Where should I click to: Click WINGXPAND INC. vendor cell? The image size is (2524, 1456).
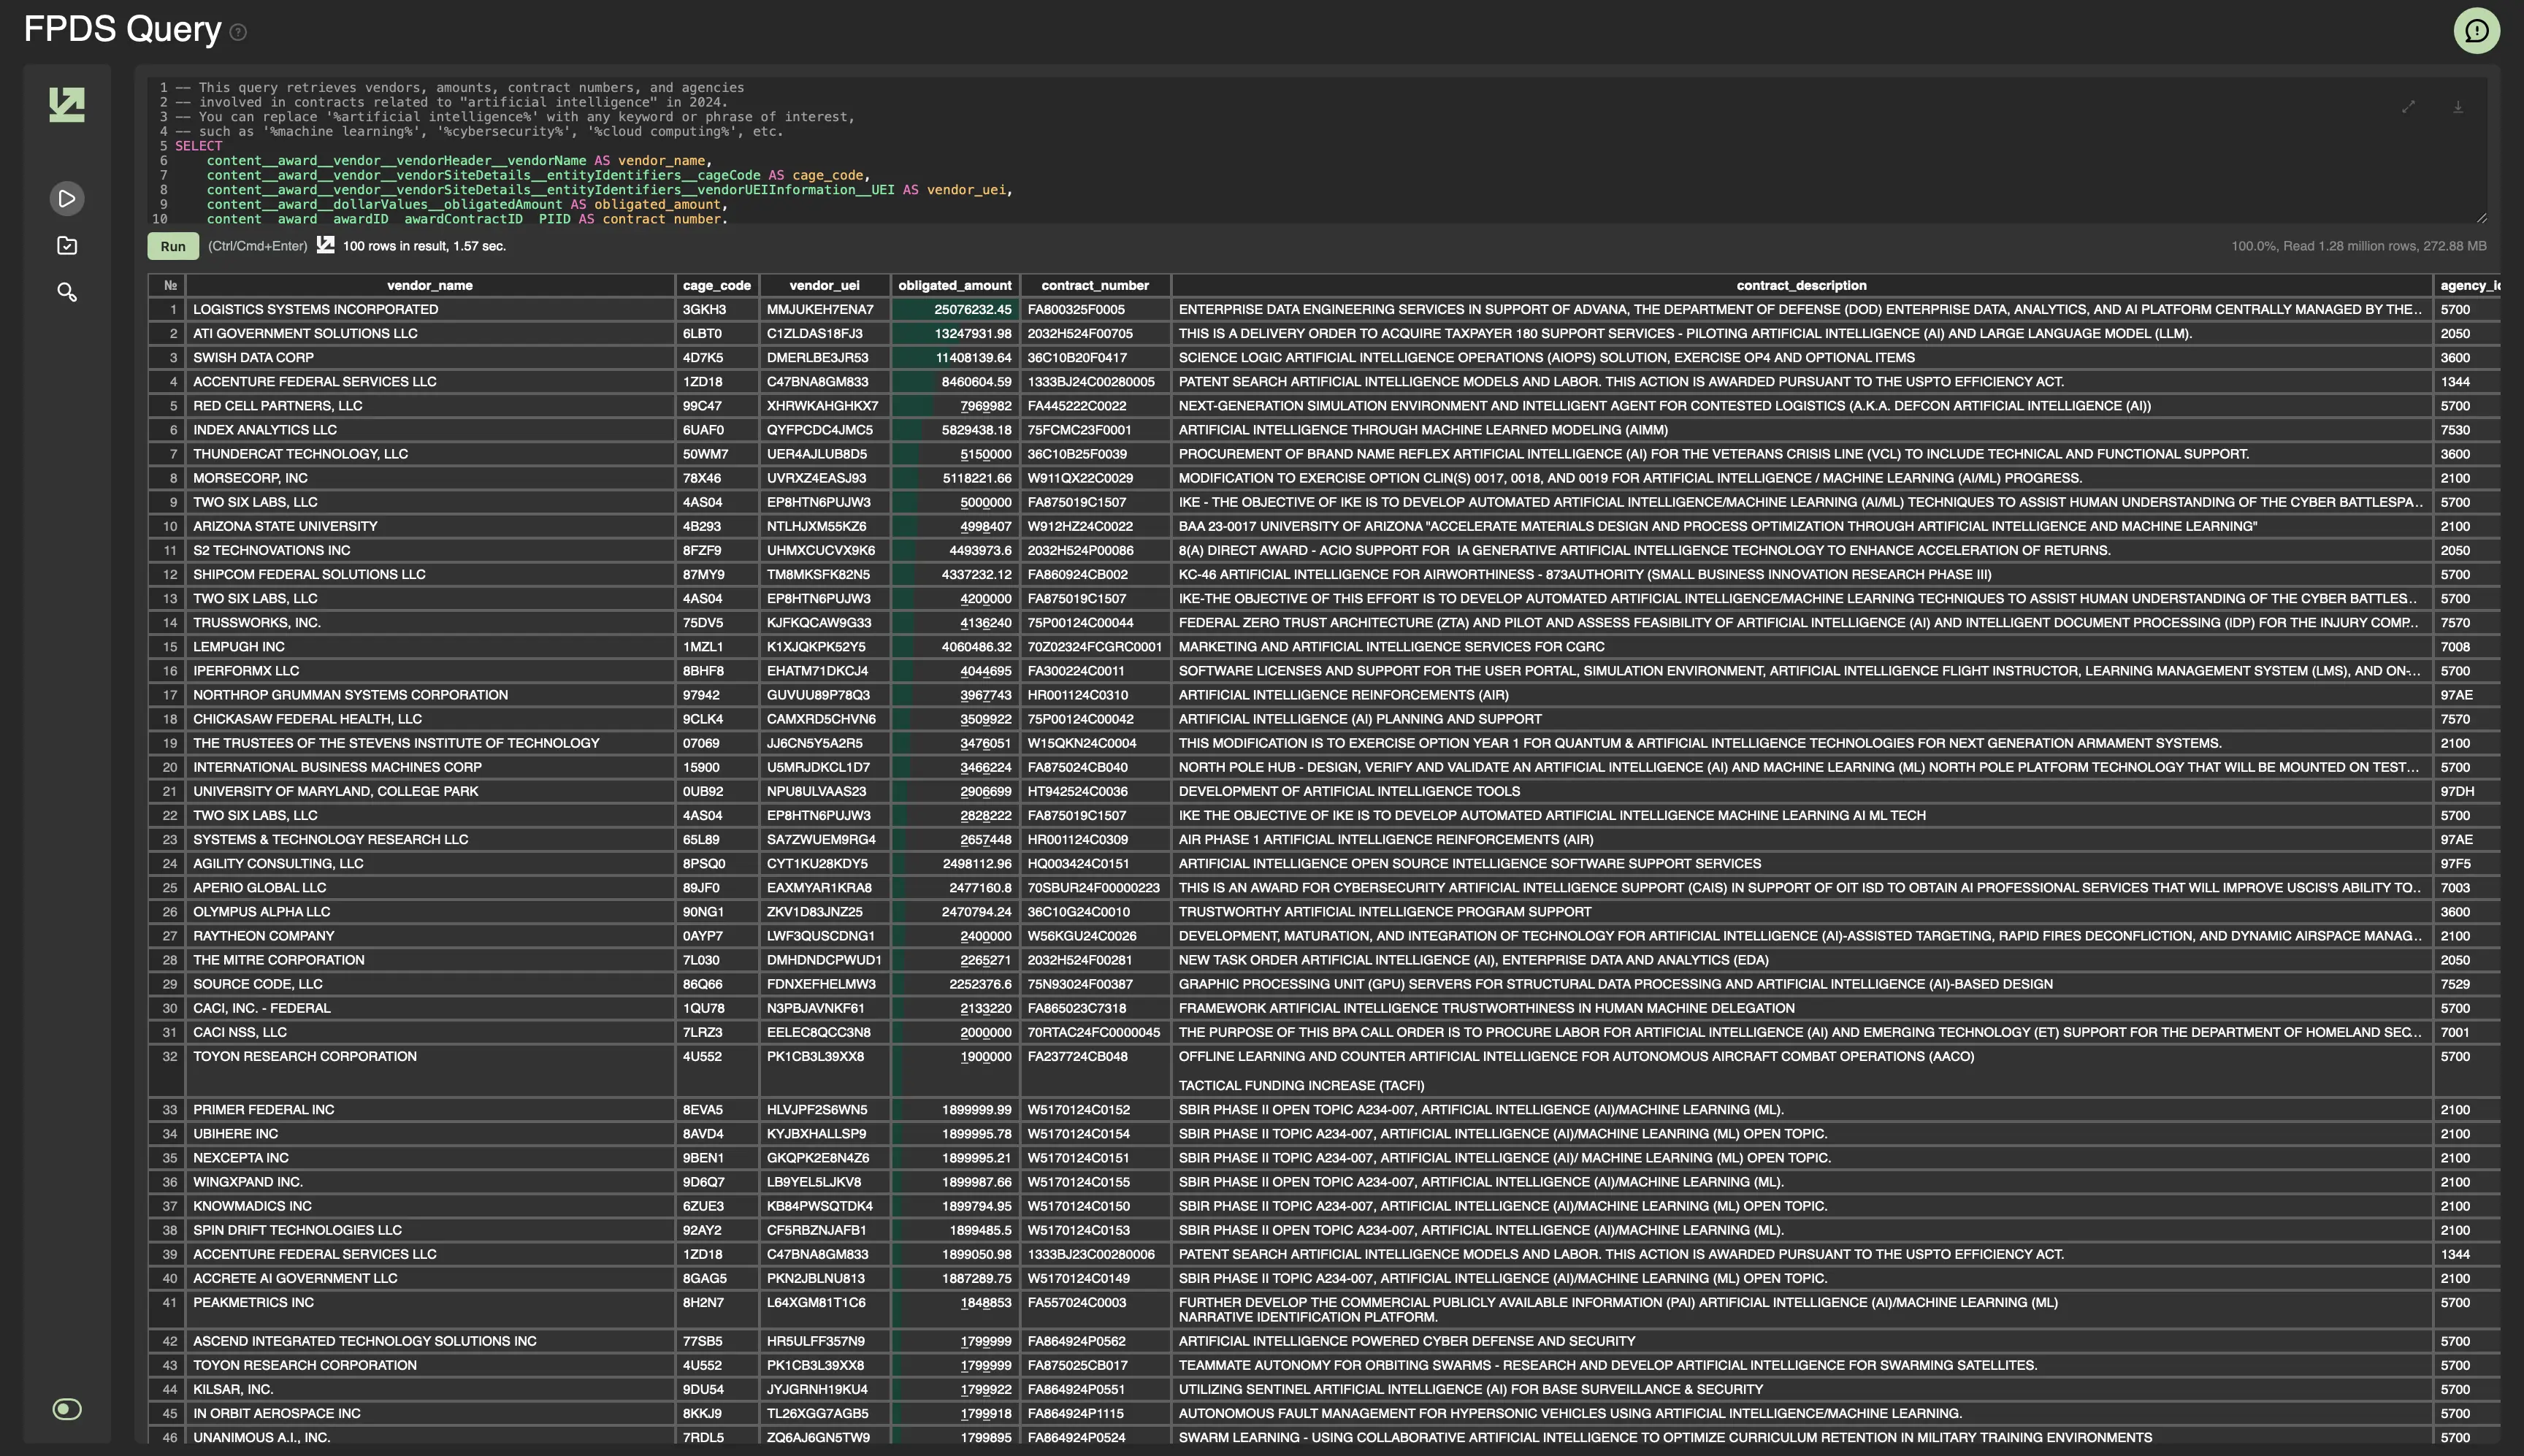pos(430,1182)
